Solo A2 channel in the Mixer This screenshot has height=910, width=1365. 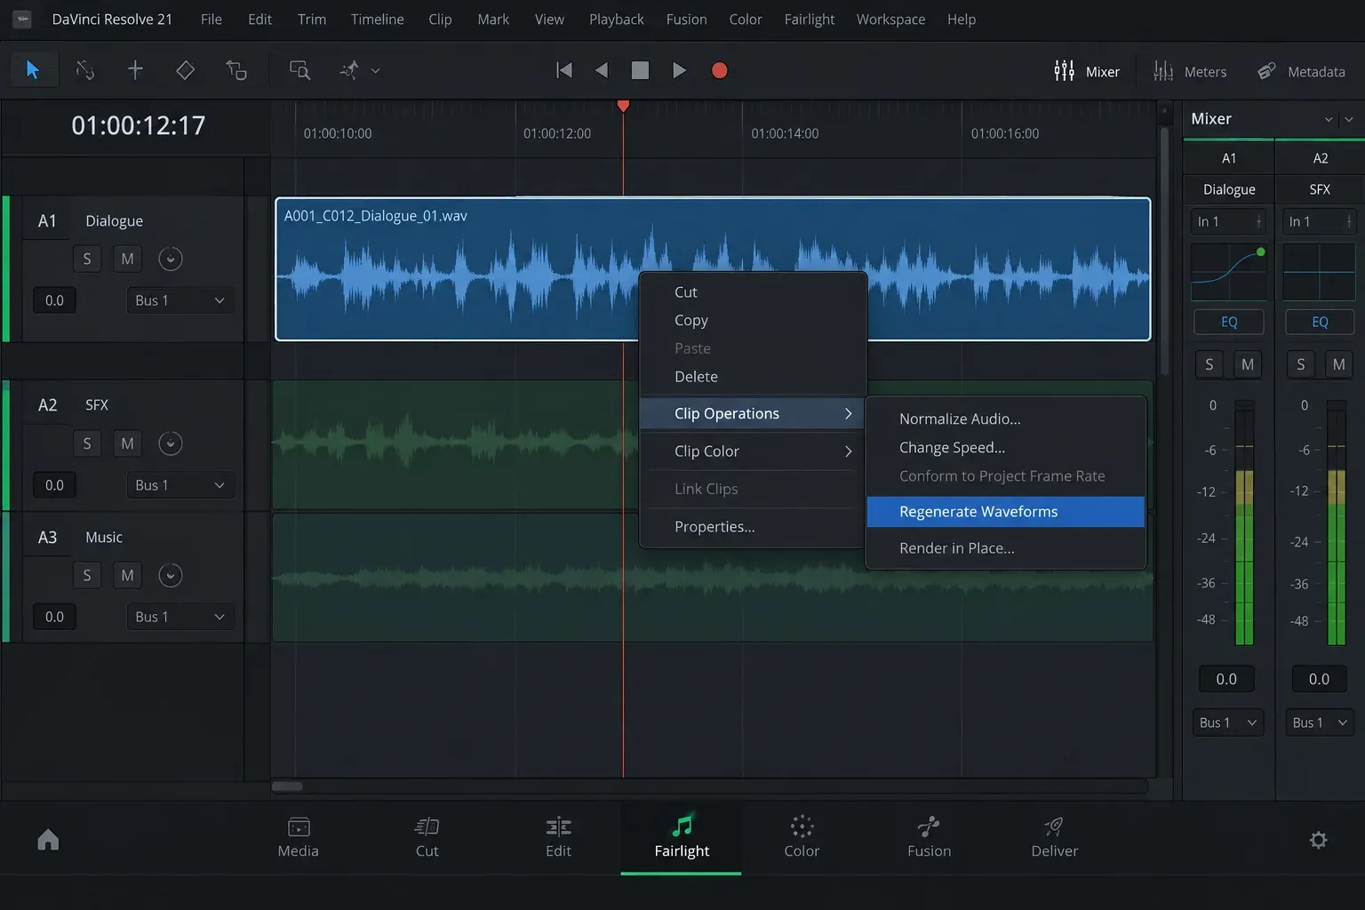click(x=1301, y=364)
